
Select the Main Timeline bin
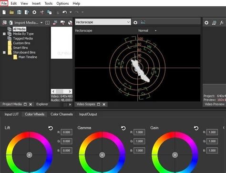pos(28,57)
